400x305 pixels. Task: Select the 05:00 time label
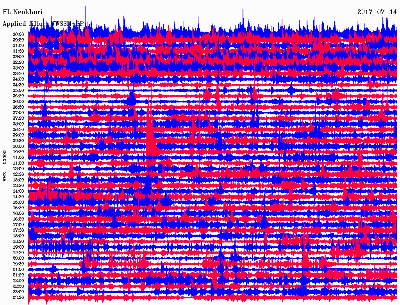(x=18, y=90)
